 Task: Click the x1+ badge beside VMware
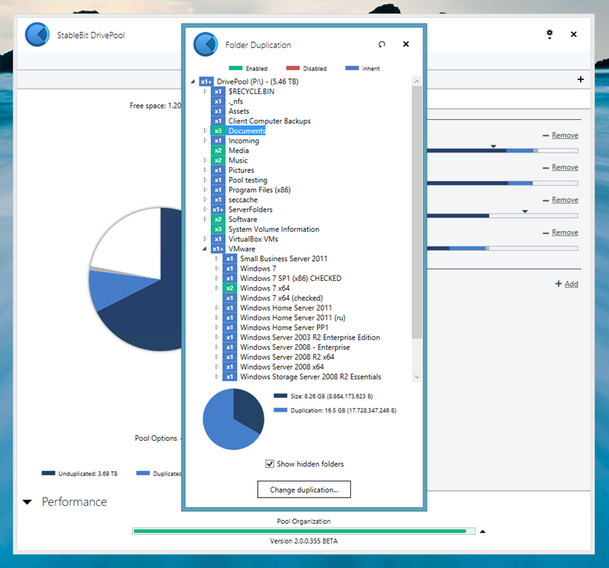click(218, 248)
